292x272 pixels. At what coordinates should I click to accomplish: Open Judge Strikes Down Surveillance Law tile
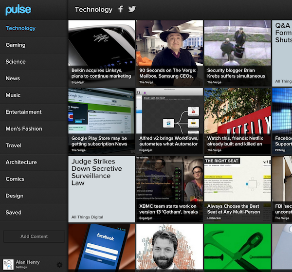click(102, 189)
